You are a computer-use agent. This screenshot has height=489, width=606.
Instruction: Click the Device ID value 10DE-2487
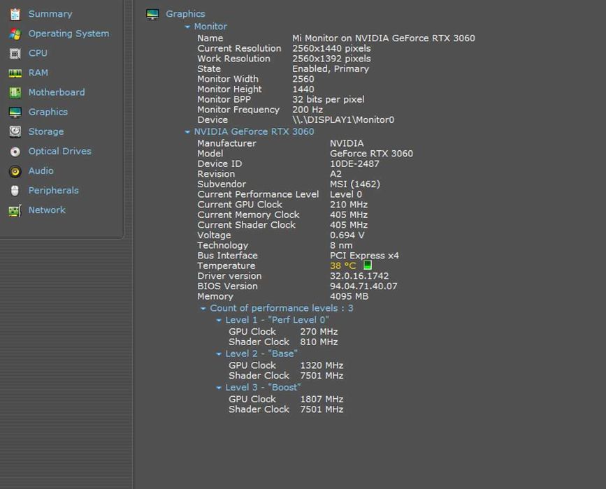[354, 163]
